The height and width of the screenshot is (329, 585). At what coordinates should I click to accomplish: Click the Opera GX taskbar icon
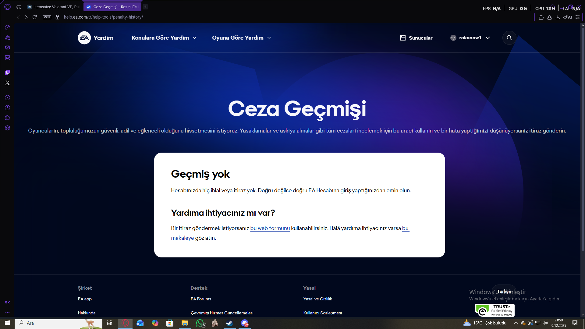(x=125, y=323)
